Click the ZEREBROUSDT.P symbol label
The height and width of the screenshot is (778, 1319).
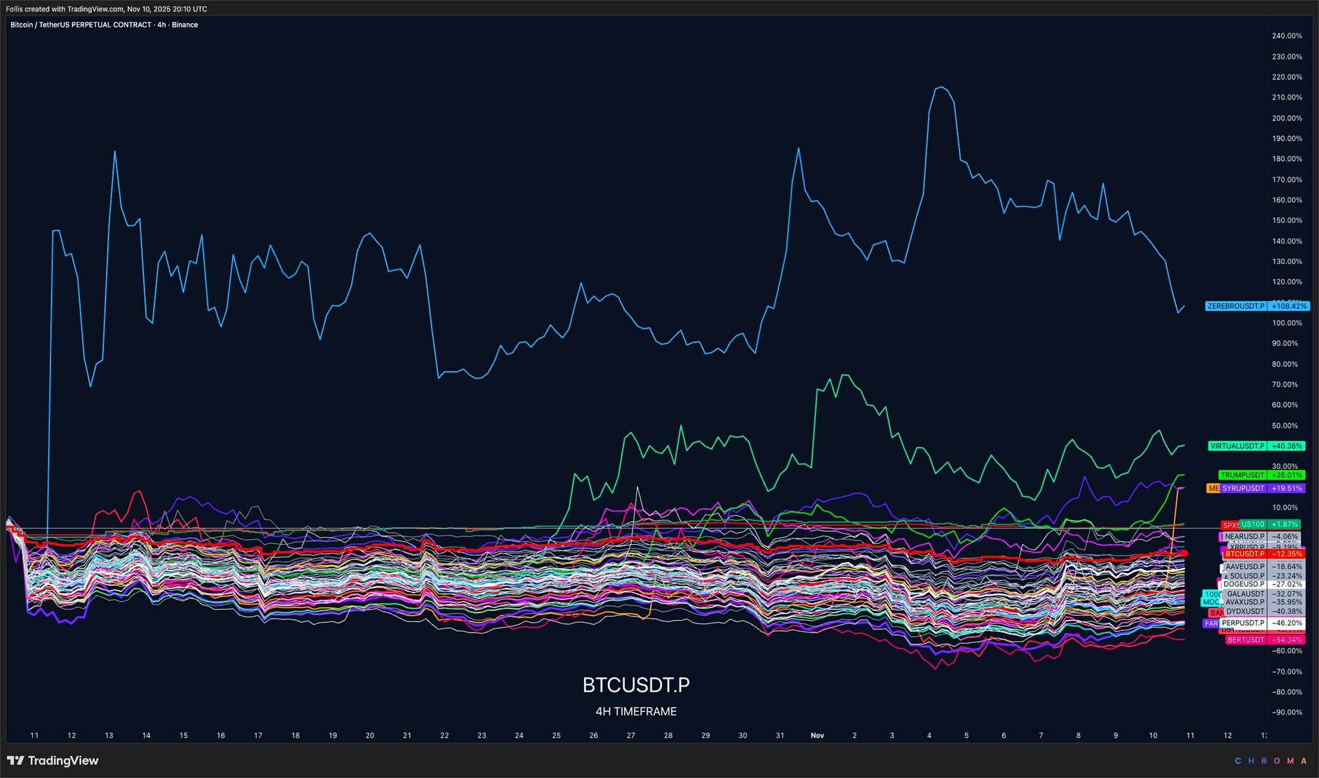(1235, 306)
